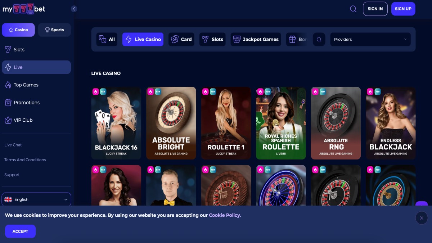Switch to the Sports toggle tab

click(x=54, y=30)
